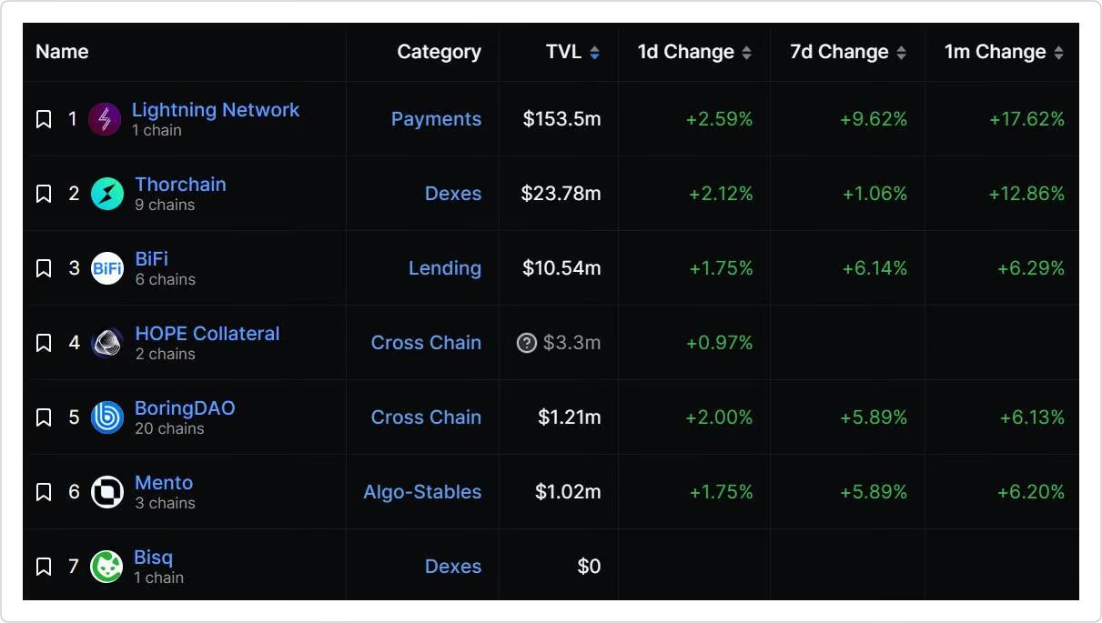Click the question mark icon beside $3.3m

click(526, 343)
